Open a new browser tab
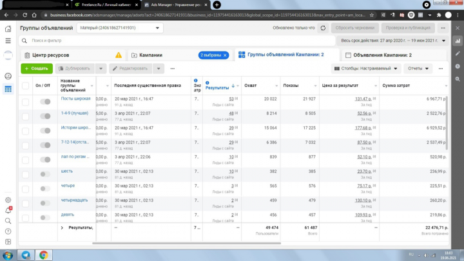Image resolution: width=464 pixels, height=261 pixels. coord(217,5)
